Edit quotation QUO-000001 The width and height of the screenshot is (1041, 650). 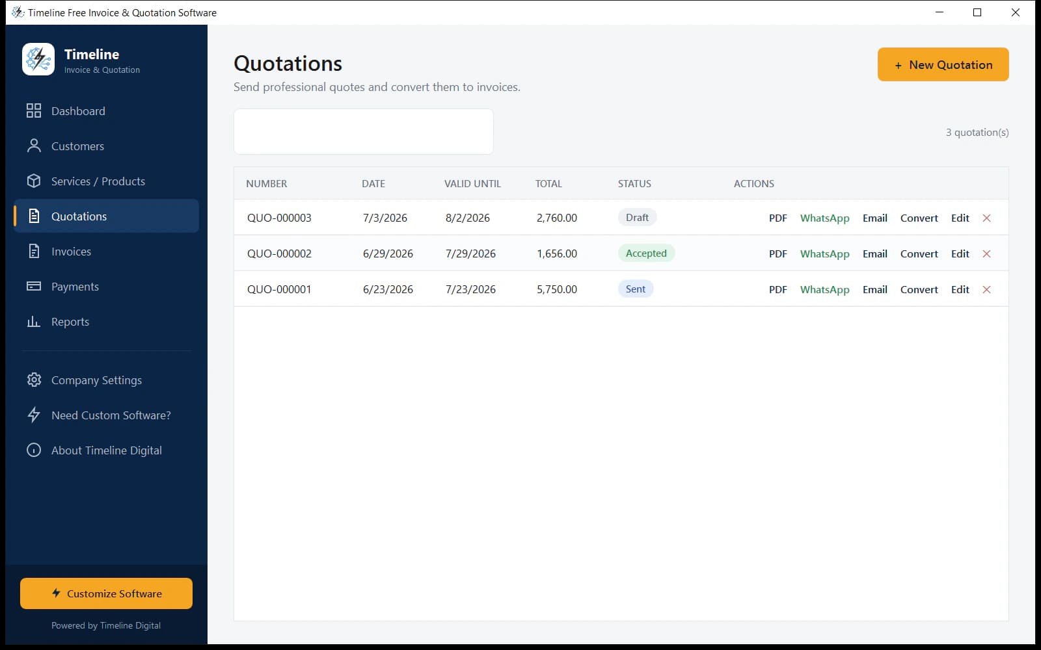tap(960, 289)
